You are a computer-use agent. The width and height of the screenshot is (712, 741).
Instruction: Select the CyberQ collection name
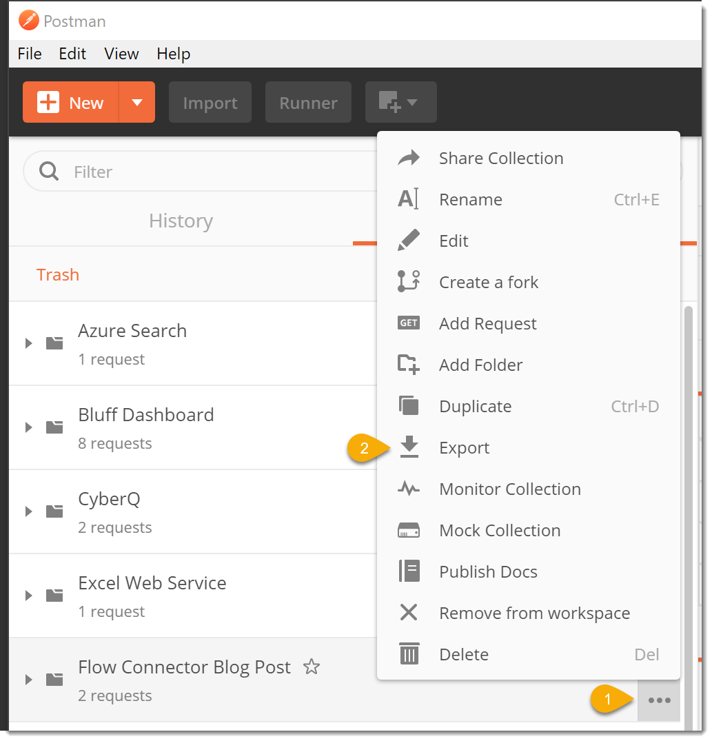[x=109, y=499]
